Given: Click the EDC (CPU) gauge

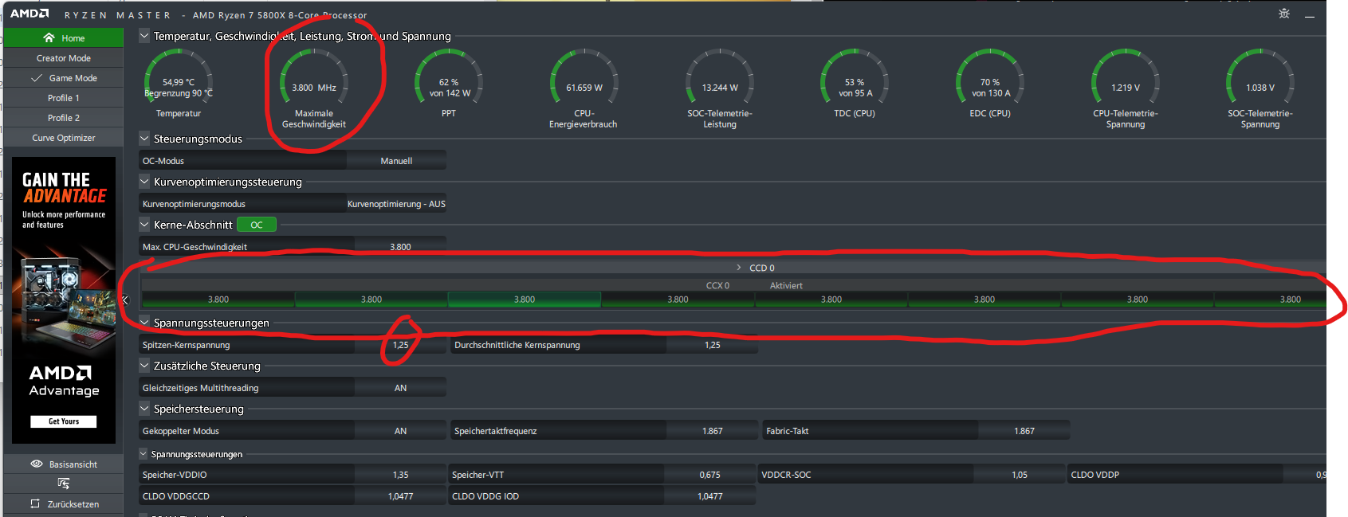Looking at the screenshot, I should pos(990,78).
